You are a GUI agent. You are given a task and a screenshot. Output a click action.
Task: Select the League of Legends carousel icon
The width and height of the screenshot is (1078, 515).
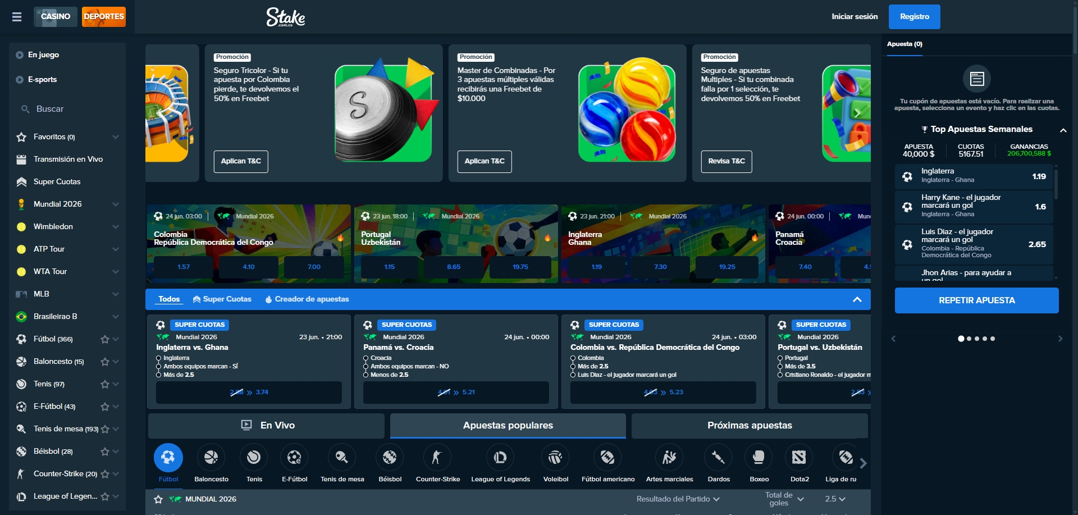pos(500,458)
